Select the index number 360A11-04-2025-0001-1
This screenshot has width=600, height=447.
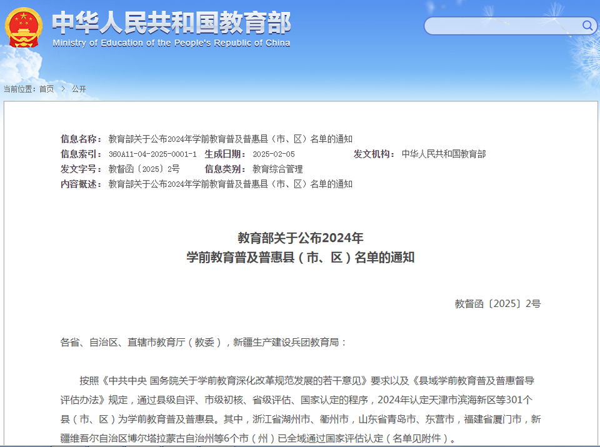click(152, 154)
